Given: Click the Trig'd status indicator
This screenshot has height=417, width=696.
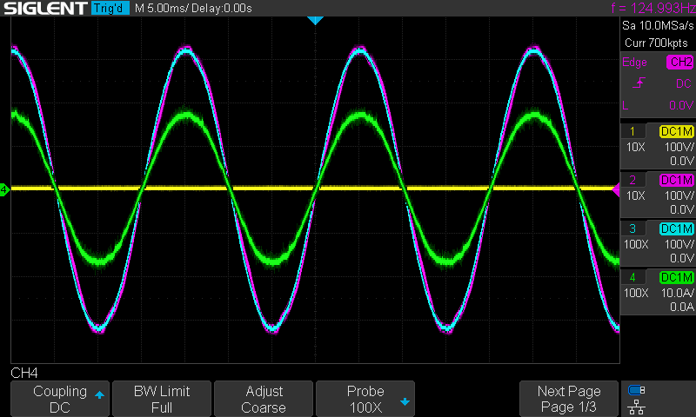Looking at the screenshot, I should pyautogui.click(x=110, y=9).
